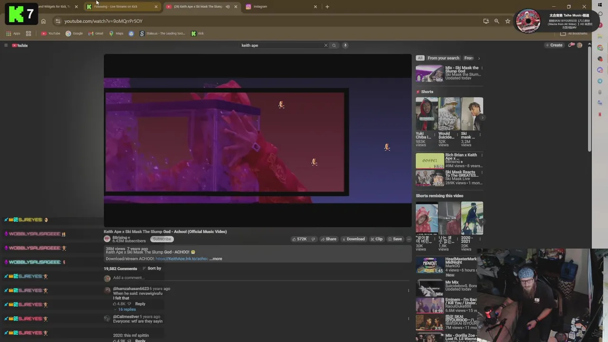Click the install/cast screen icon in address bar
Screen dimensions: 608x342
click(x=486, y=21)
